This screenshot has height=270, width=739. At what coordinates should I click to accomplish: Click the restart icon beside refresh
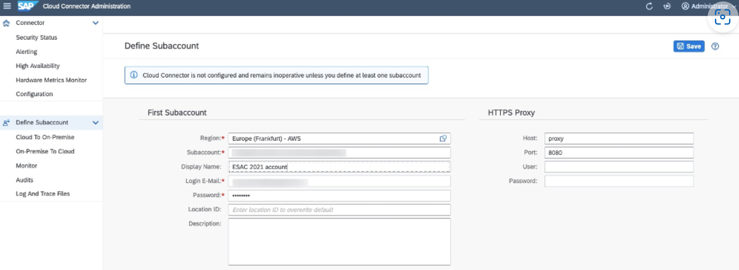tap(667, 6)
